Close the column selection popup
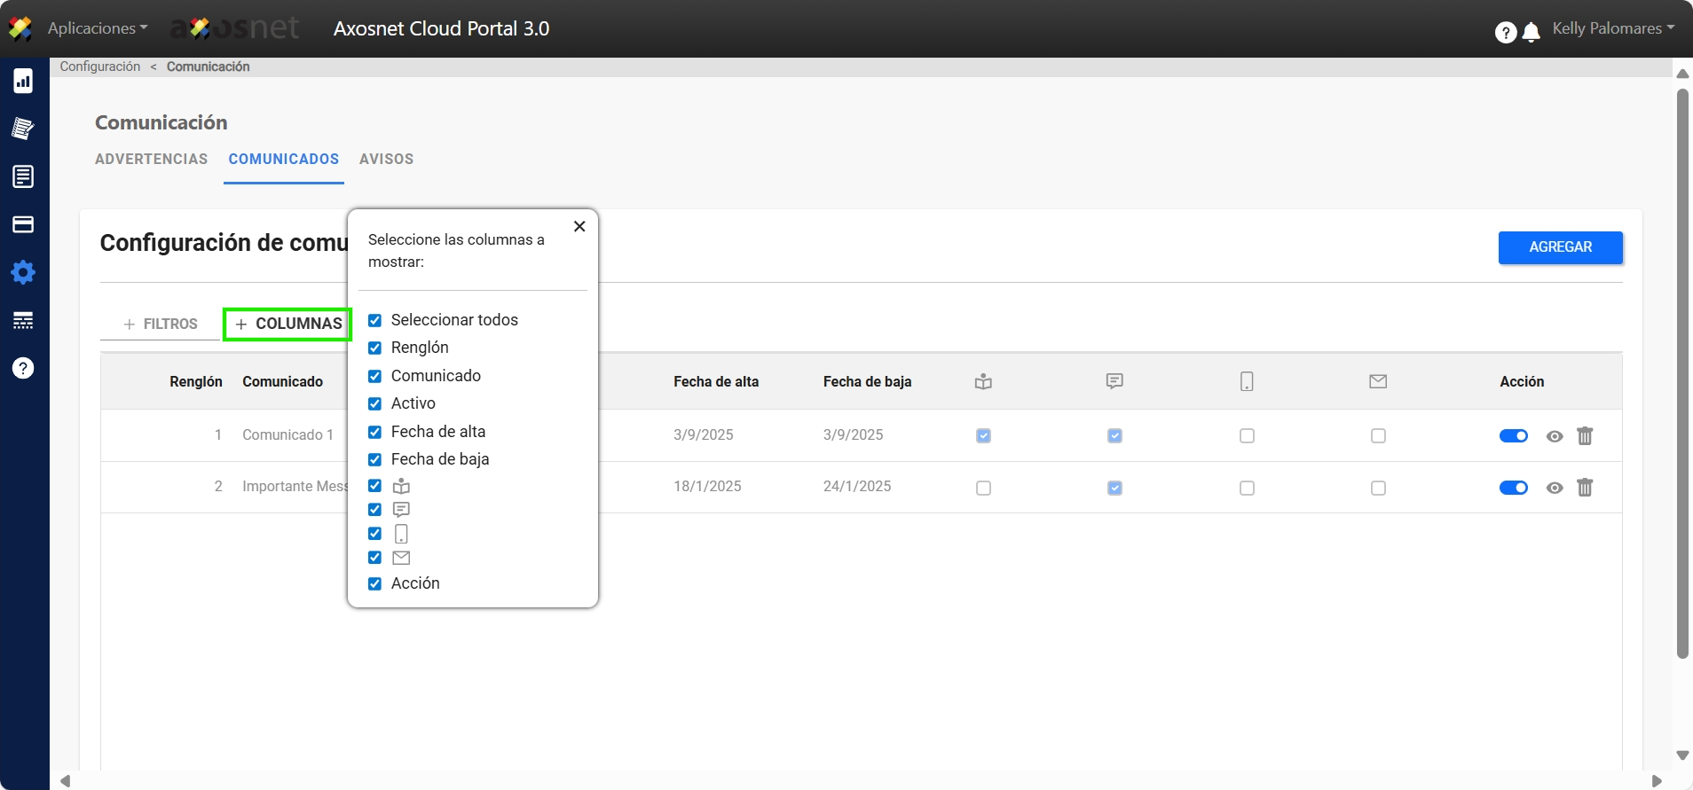Image resolution: width=1693 pixels, height=790 pixels. (x=579, y=226)
